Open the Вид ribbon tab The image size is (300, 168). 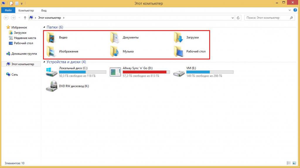(x=44, y=11)
